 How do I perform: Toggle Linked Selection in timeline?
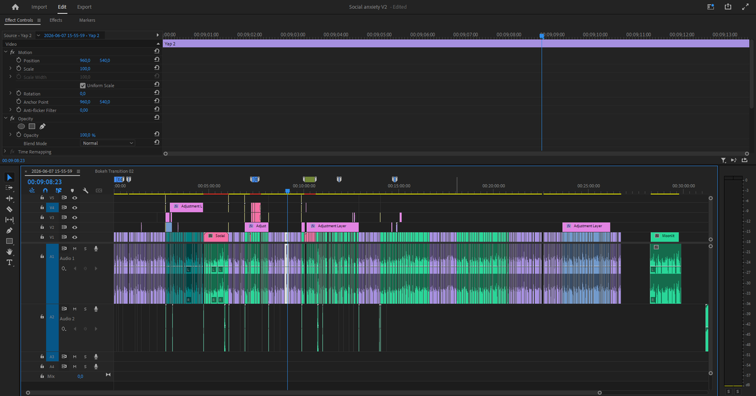click(x=58, y=190)
